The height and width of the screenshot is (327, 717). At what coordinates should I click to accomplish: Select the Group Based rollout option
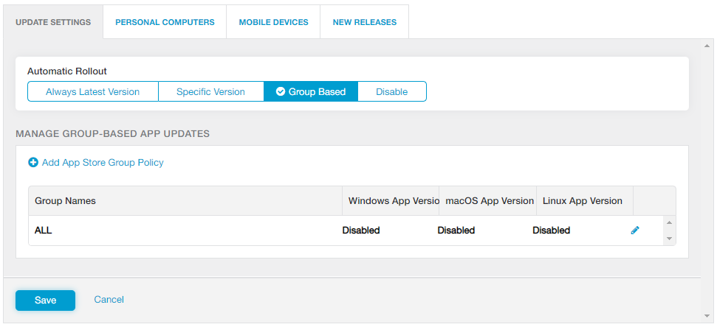310,92
